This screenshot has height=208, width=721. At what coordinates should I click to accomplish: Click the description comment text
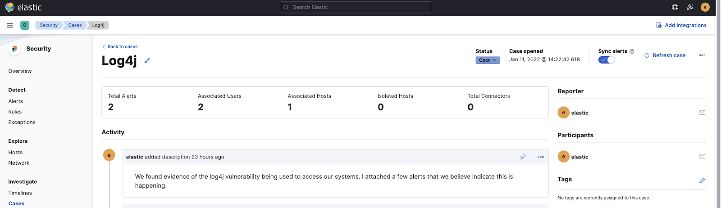pos(324,181)
